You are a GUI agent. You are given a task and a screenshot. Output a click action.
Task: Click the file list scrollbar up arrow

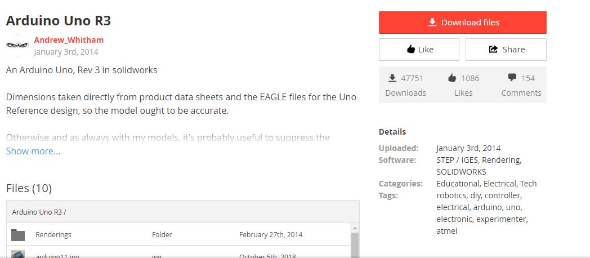click(x=355, y=228)
